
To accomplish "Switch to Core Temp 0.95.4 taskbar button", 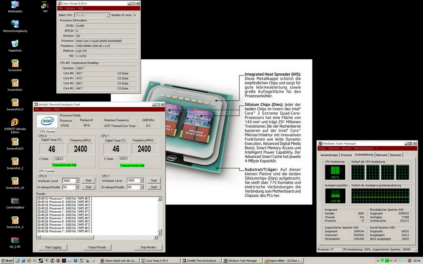I will [x=161, y=261].
